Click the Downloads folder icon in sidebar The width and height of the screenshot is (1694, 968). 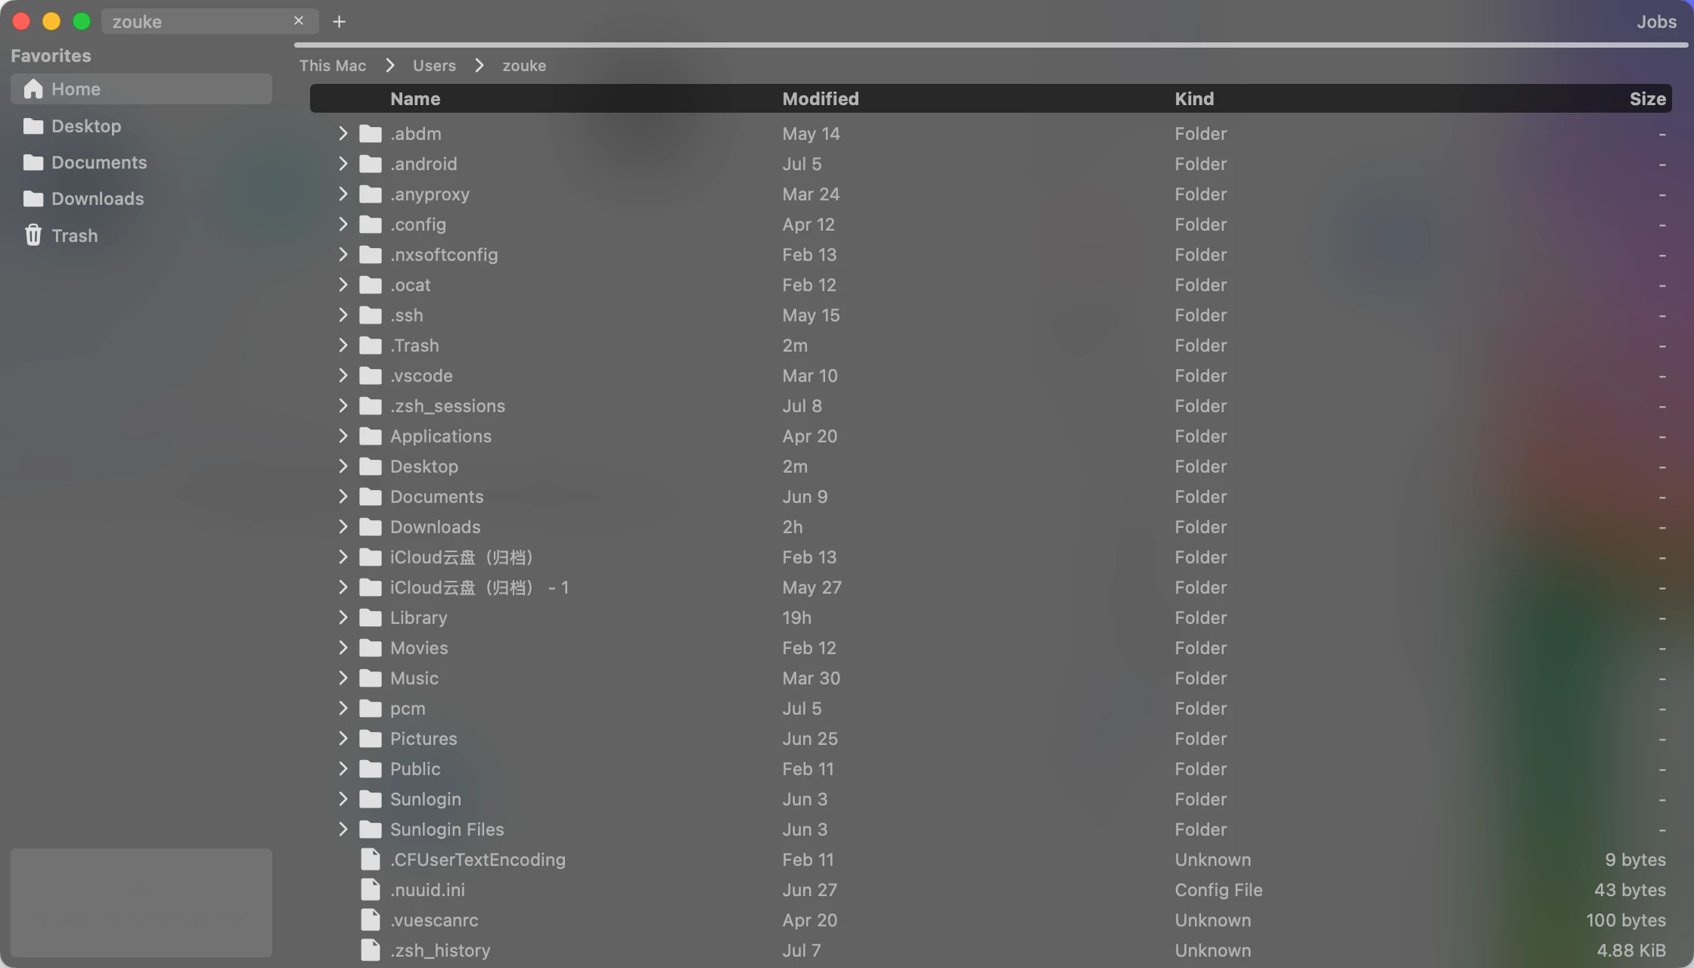pyautogui.click(x=33, y=199)
